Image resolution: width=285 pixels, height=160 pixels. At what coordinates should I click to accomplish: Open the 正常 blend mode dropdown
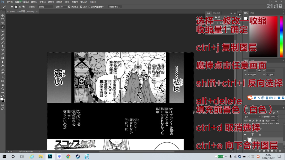(252, 117)
